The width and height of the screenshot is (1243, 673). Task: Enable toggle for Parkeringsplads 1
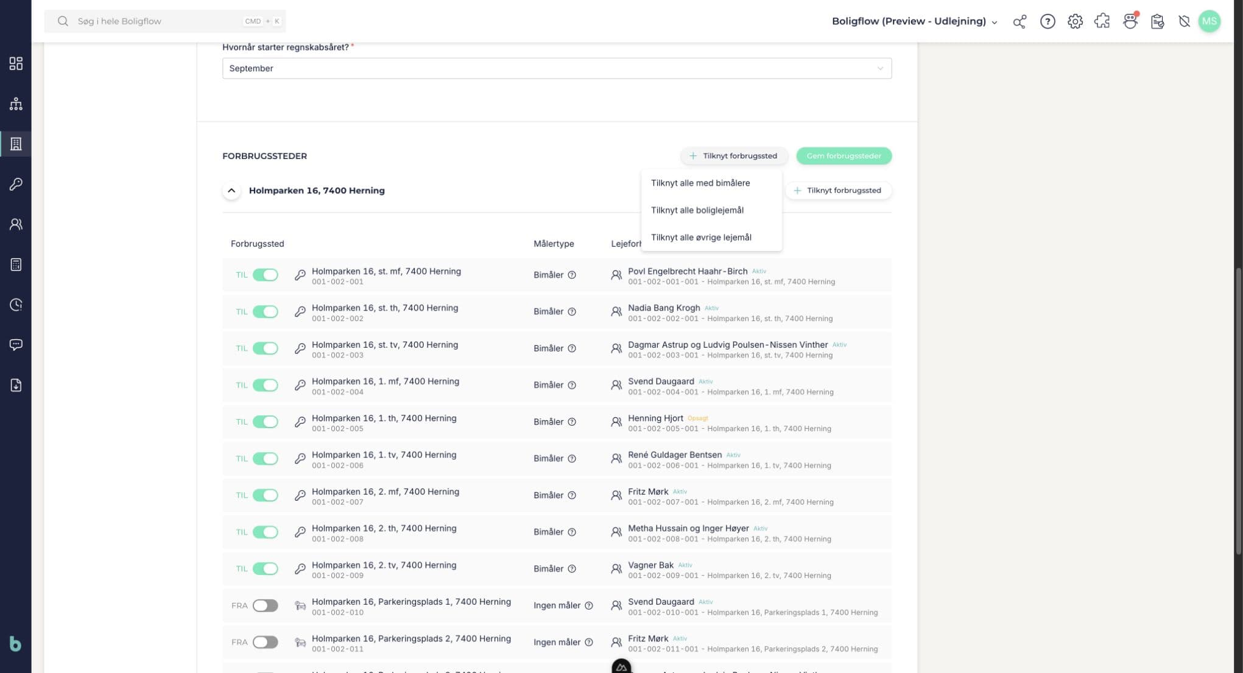[x=266, y=605]
